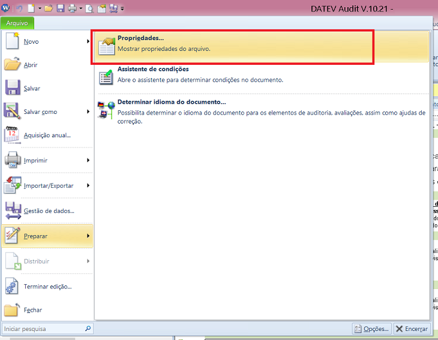Open the dropdown arrow next to the printer toolbar icon
This screenshot has width=438, height=340.
(81, 8)
